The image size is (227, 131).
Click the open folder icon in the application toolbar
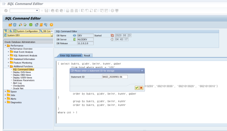[x=10, y=25]
